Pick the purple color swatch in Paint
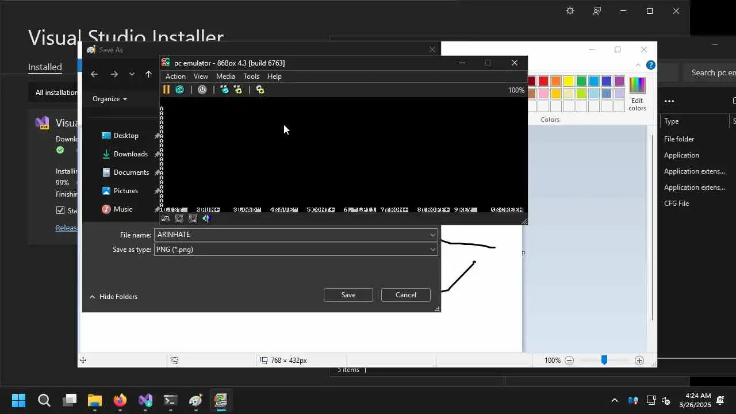736x414 pixels. tap(619, 81)
